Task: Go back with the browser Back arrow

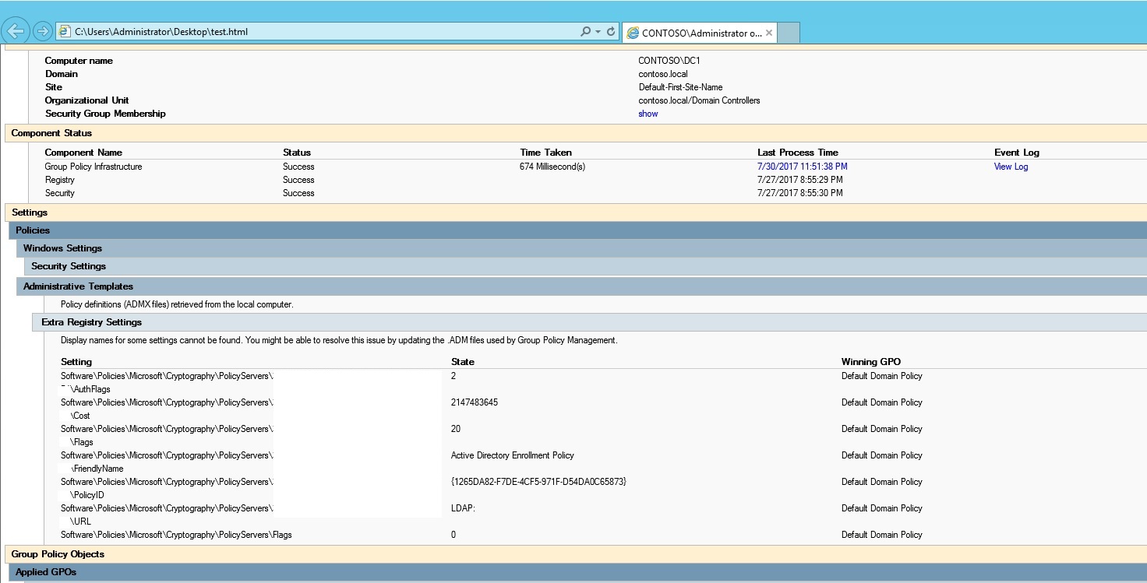Action: [x=16, y=31]
